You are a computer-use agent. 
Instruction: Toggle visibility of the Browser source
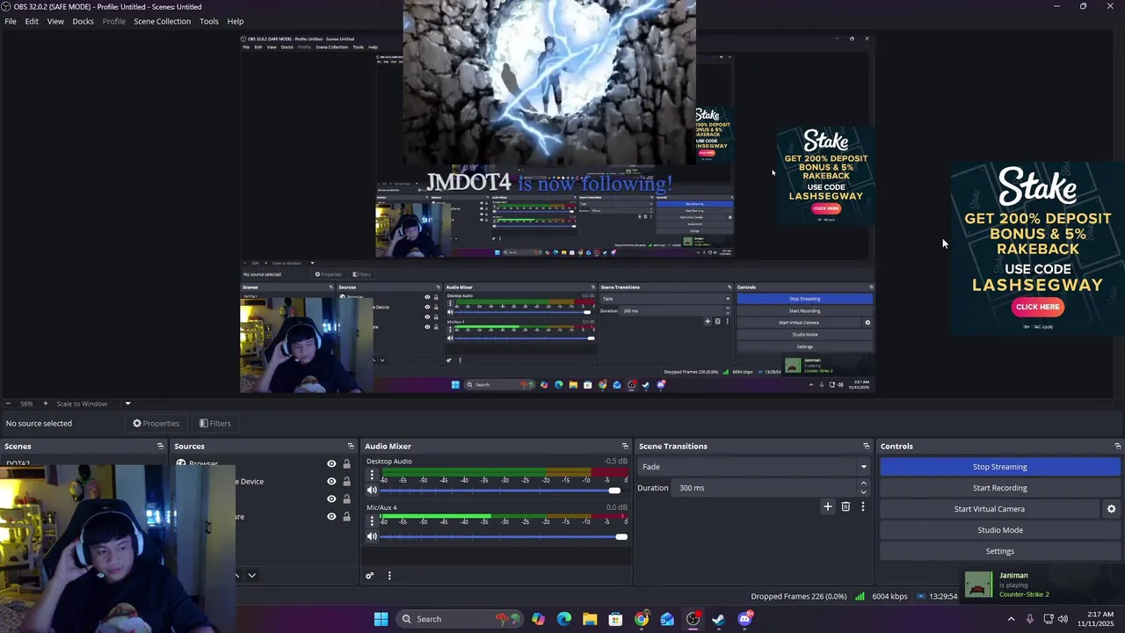(331, 463)
